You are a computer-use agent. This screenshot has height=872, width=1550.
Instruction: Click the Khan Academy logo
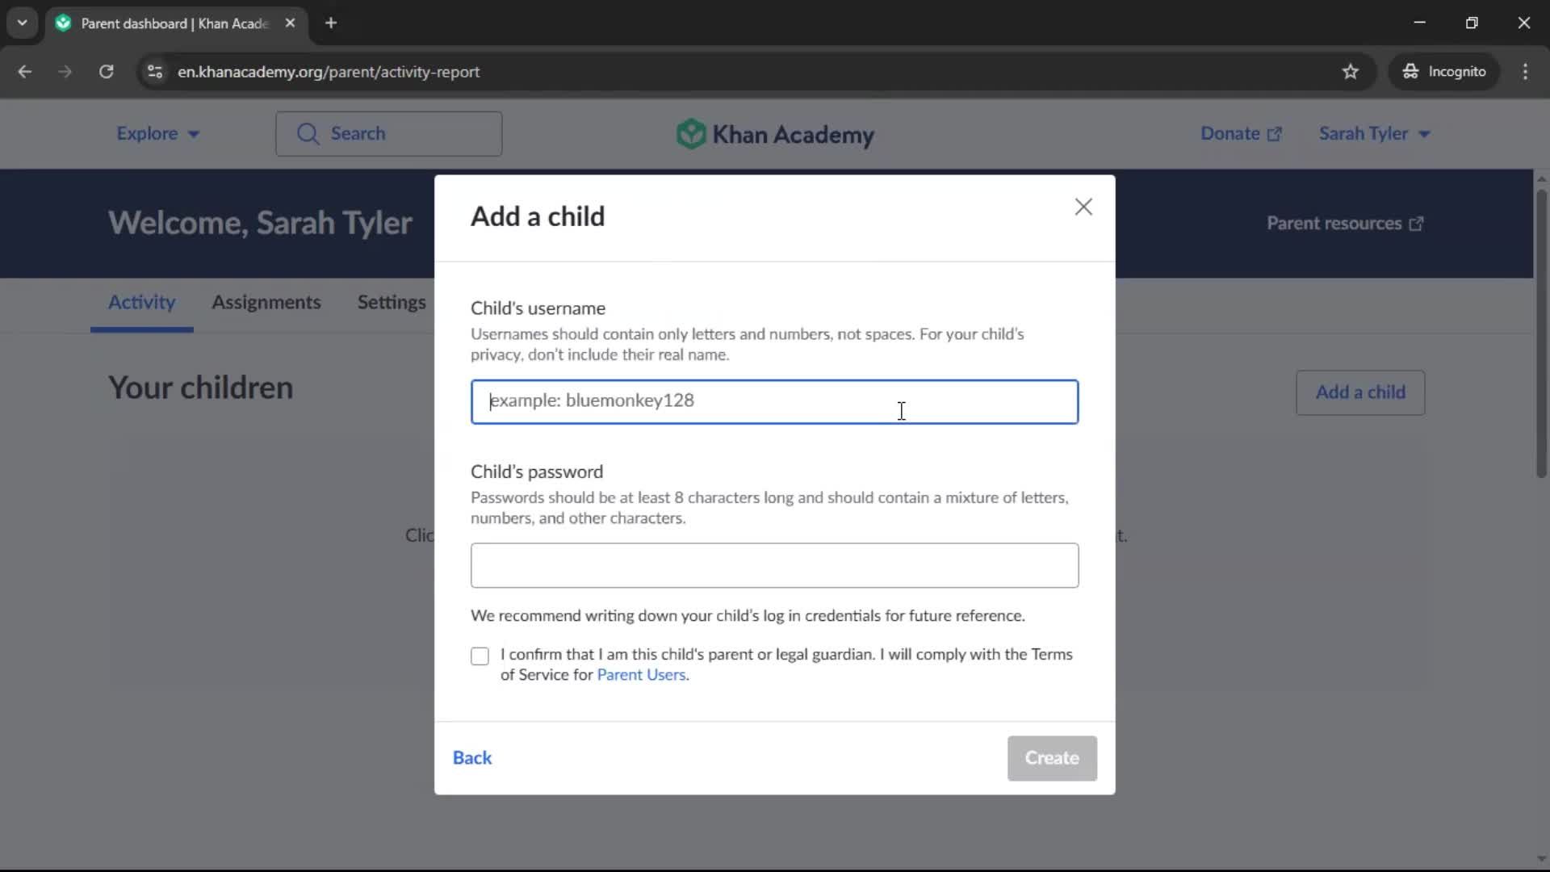pyautogui.click(x=774, y=134)
